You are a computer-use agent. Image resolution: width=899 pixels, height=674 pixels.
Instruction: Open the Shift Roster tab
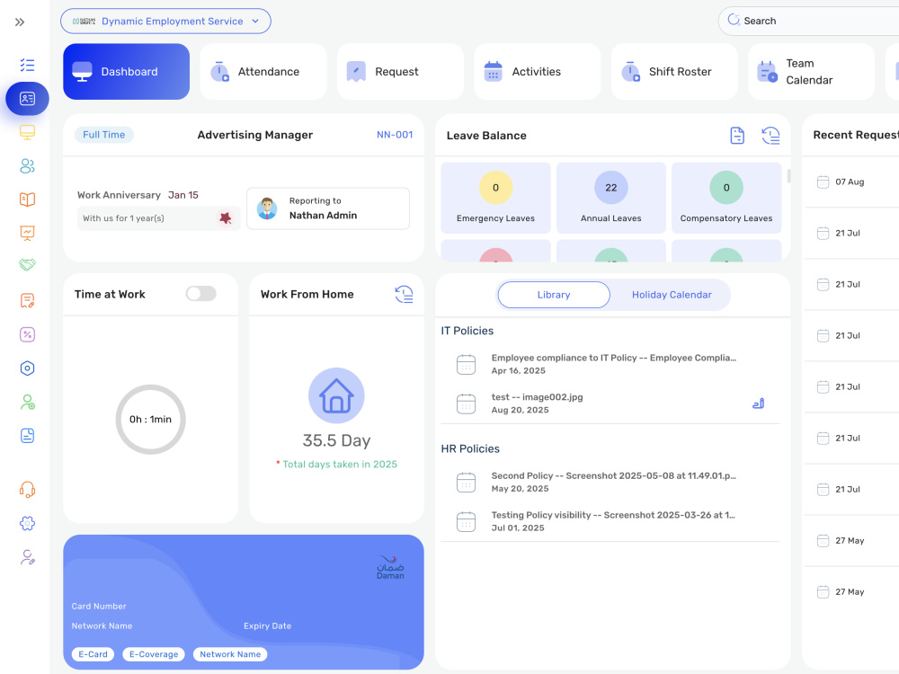tap(674, 72)
